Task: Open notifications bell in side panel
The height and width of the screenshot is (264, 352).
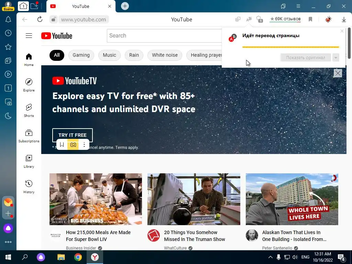Action: (x=8, y=19)
